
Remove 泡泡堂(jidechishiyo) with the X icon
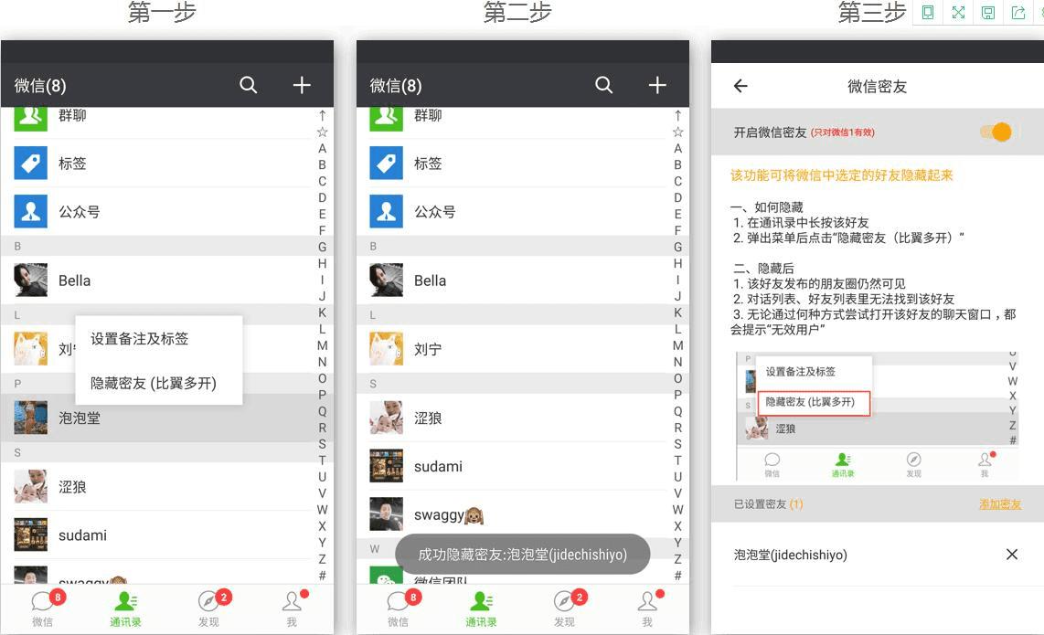pyautogui.click(x=1012, y=554)
